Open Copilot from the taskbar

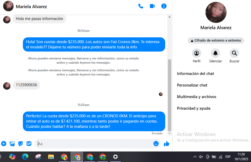(x=12, y=157)
